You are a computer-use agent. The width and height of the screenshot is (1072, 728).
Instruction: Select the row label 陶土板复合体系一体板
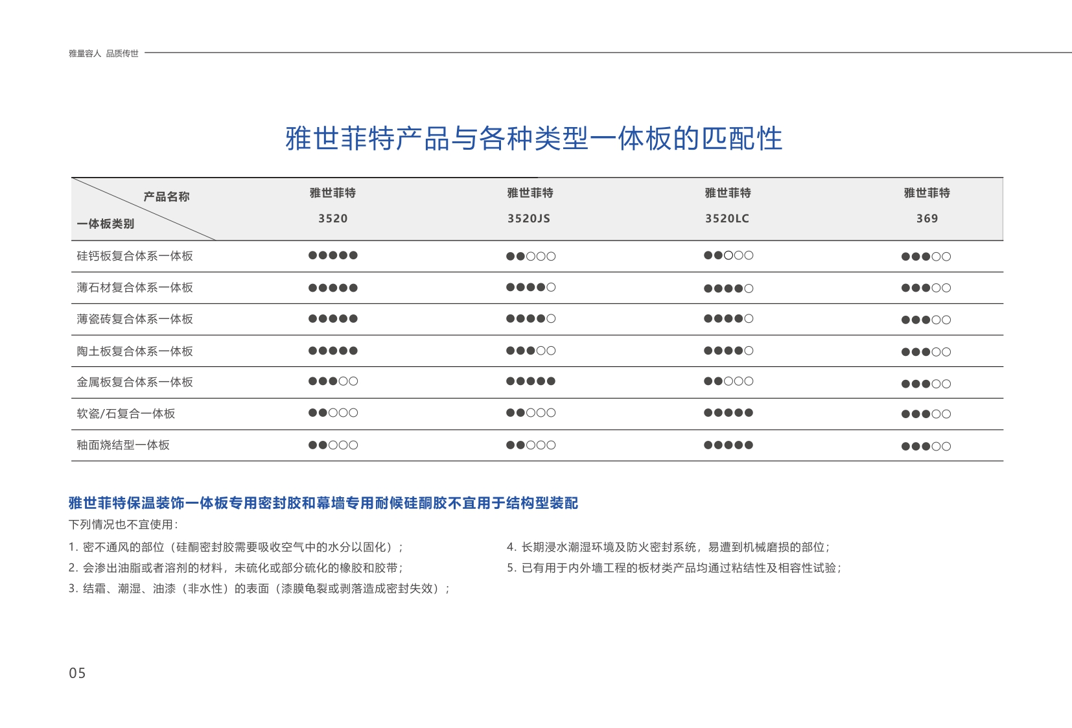(x=135, y=351)
